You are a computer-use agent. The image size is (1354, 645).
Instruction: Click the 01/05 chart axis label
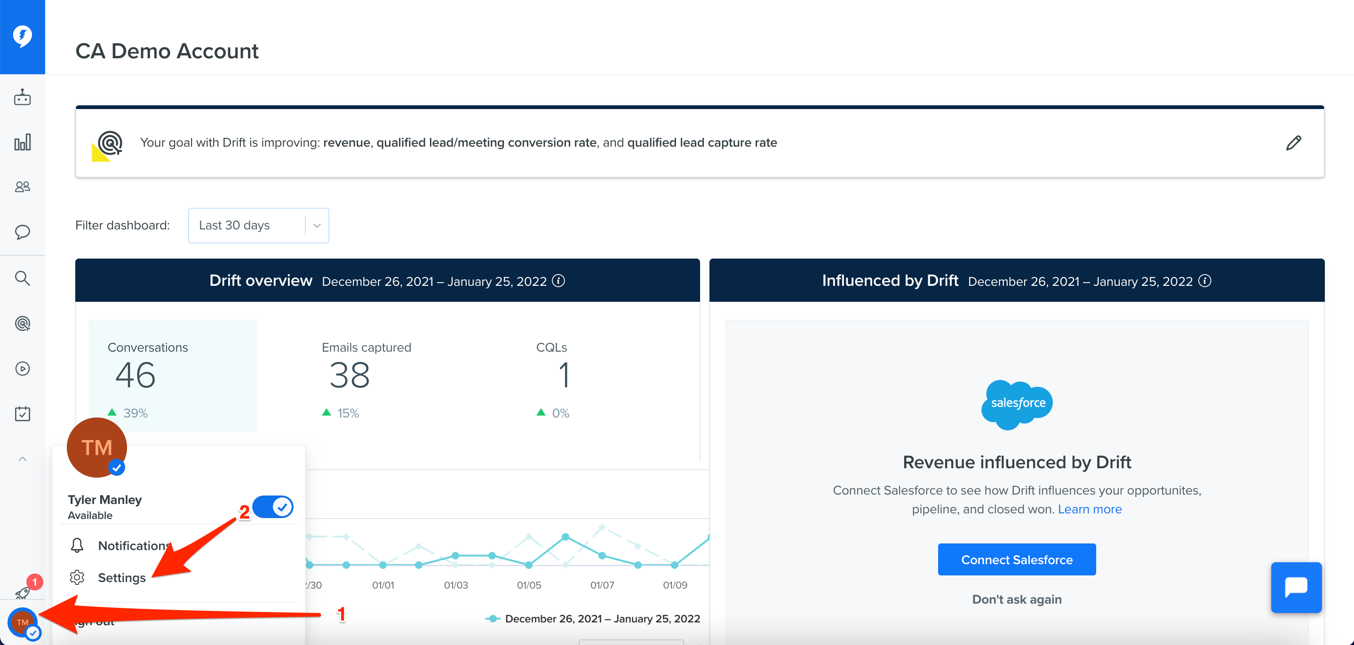(x=529, y=585)
